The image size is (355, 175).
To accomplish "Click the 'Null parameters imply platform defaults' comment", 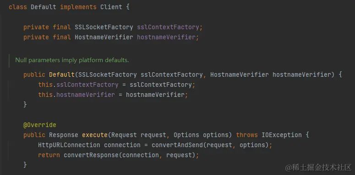I will (72, 60).
